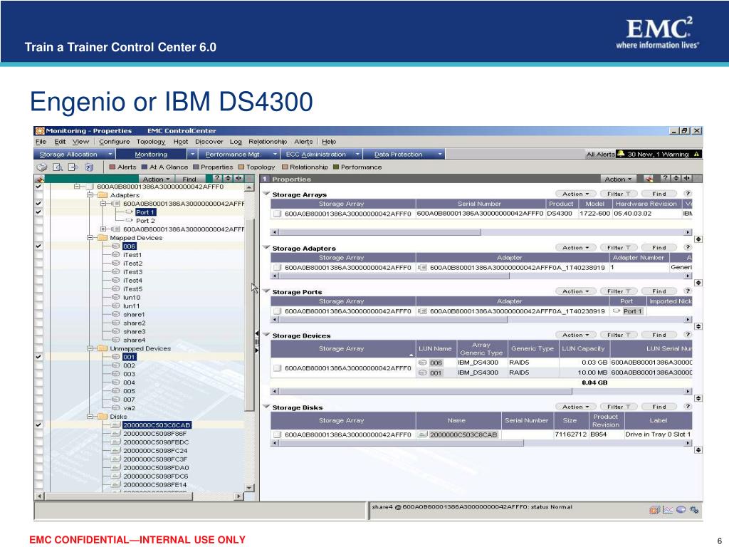Click the pin icon in tree panel header
The height and width of the screenshot is (547, 729).
(40, 179)
